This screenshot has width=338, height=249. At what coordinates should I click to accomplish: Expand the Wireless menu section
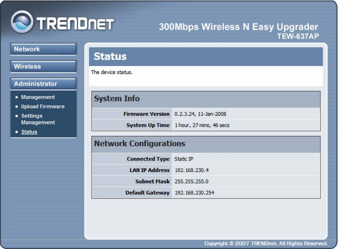coord(43,66)
